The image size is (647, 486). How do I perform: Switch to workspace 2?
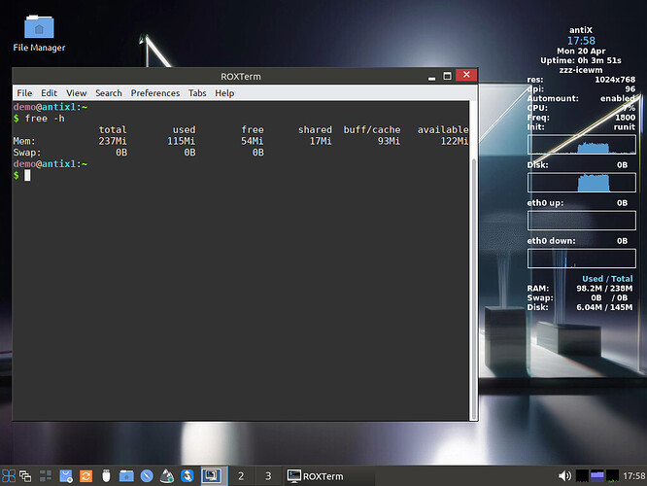(x=241, y=476)
